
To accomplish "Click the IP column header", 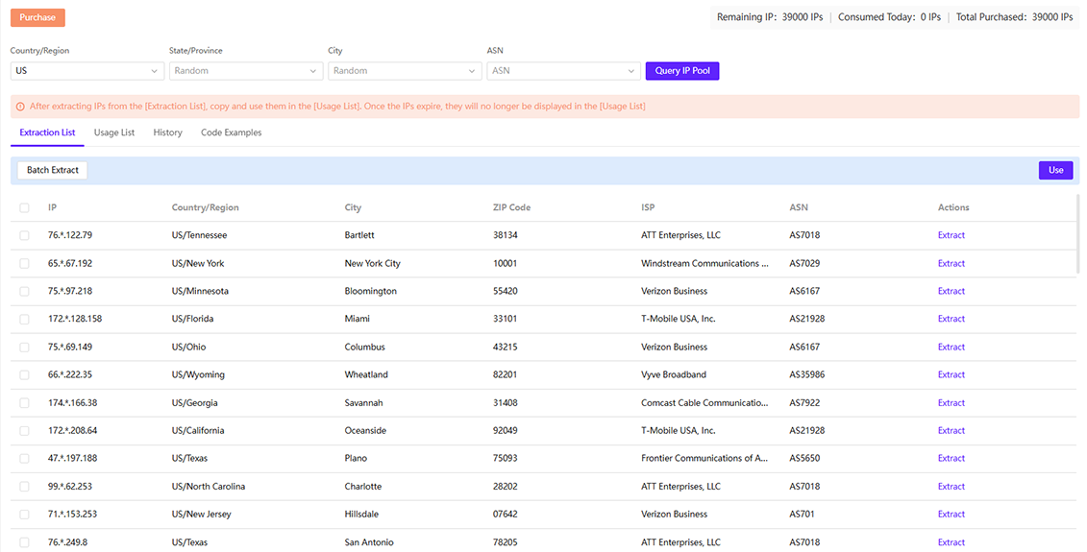I will pyautogui.click(x=52, y=207).
